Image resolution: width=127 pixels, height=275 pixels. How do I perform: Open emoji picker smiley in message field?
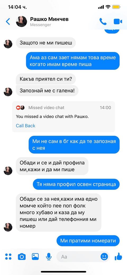(104, 257)
